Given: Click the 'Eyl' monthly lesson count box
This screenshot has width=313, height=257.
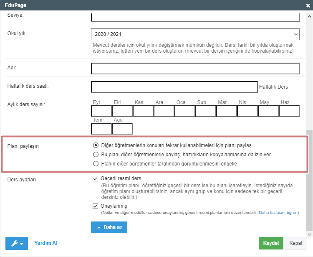Looking at the screenshot, I should [x=101, y=111].
